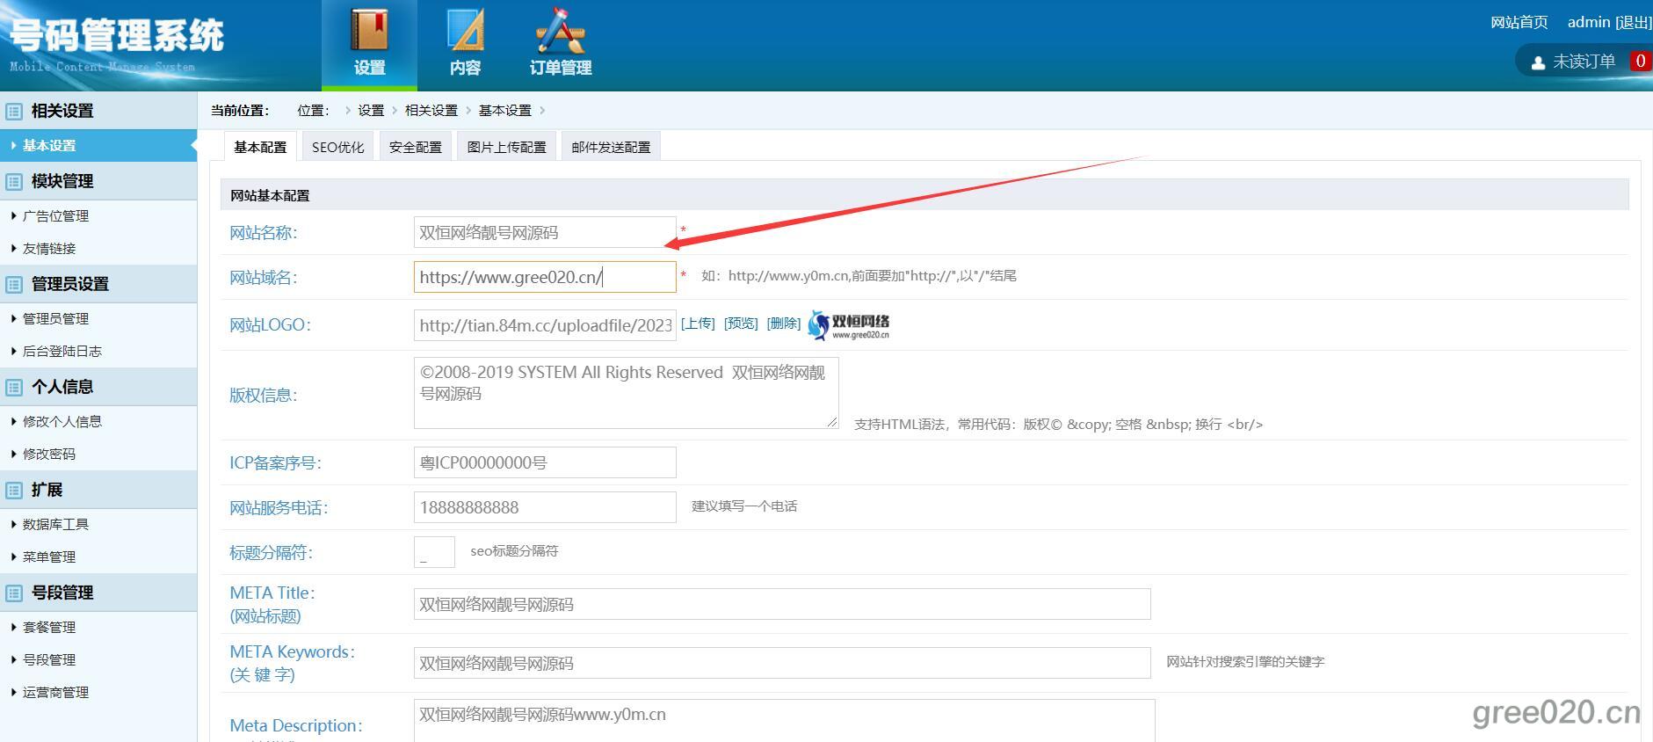
Task: Switch to the 邮件发送配置 tab
Action: pyautogui.click(x=611, y=147)
